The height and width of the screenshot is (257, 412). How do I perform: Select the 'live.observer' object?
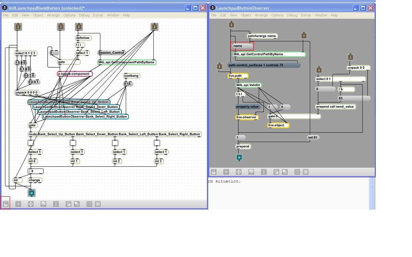[x=247, y=117]
